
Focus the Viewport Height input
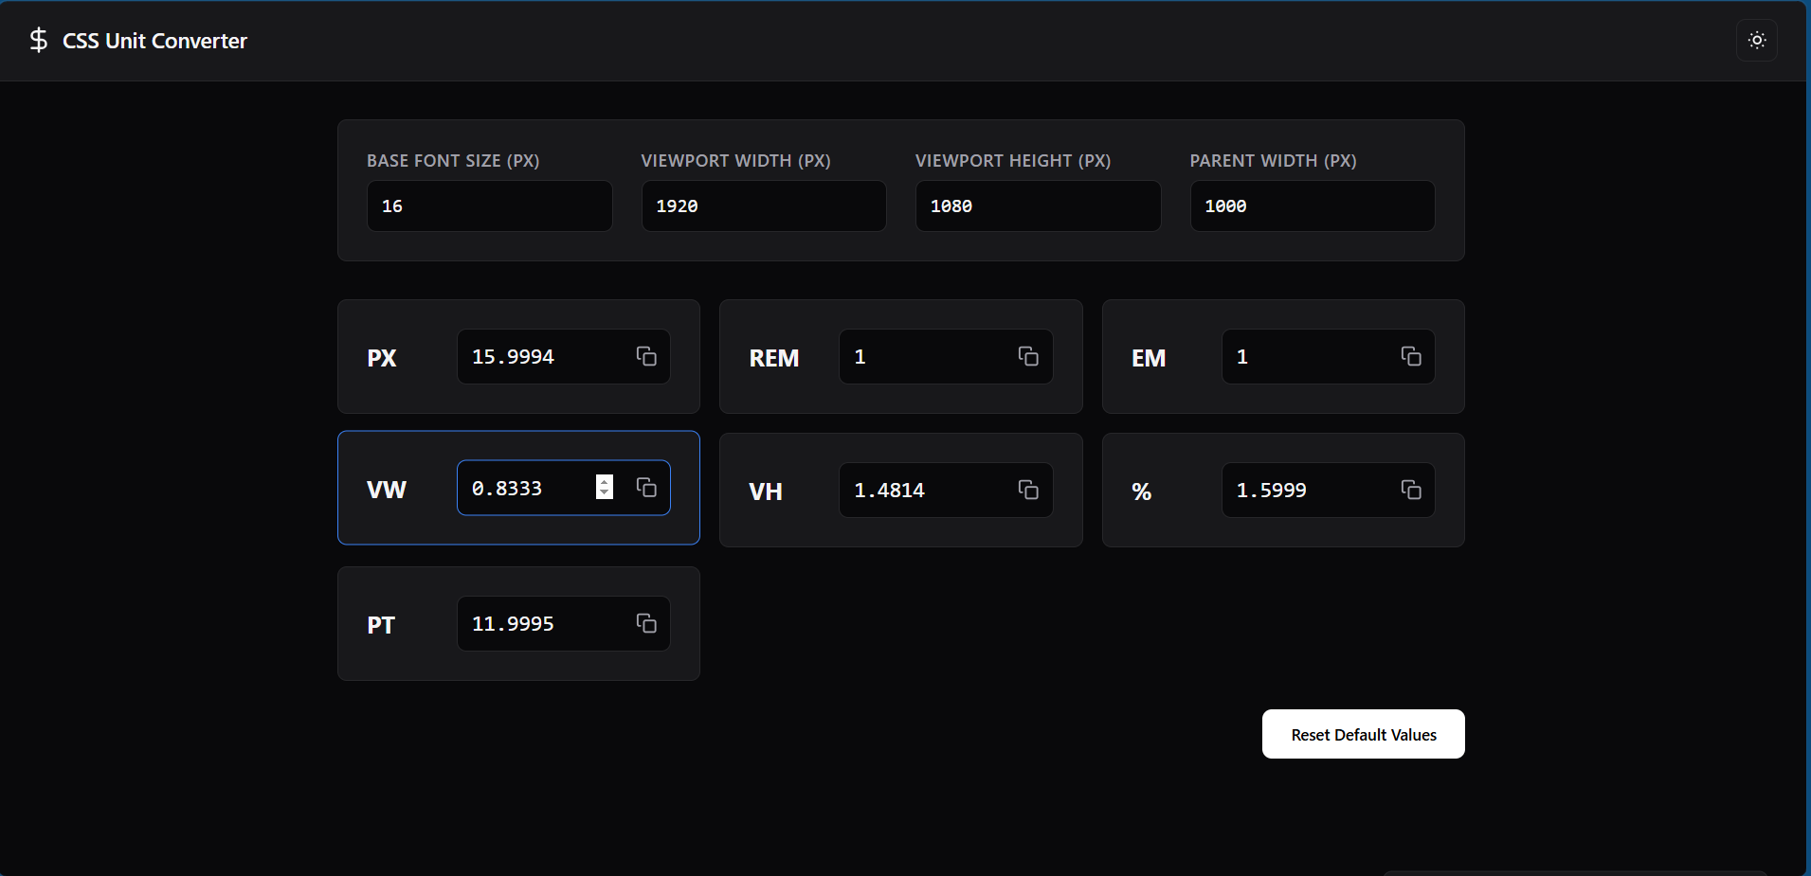point(1038,206)
